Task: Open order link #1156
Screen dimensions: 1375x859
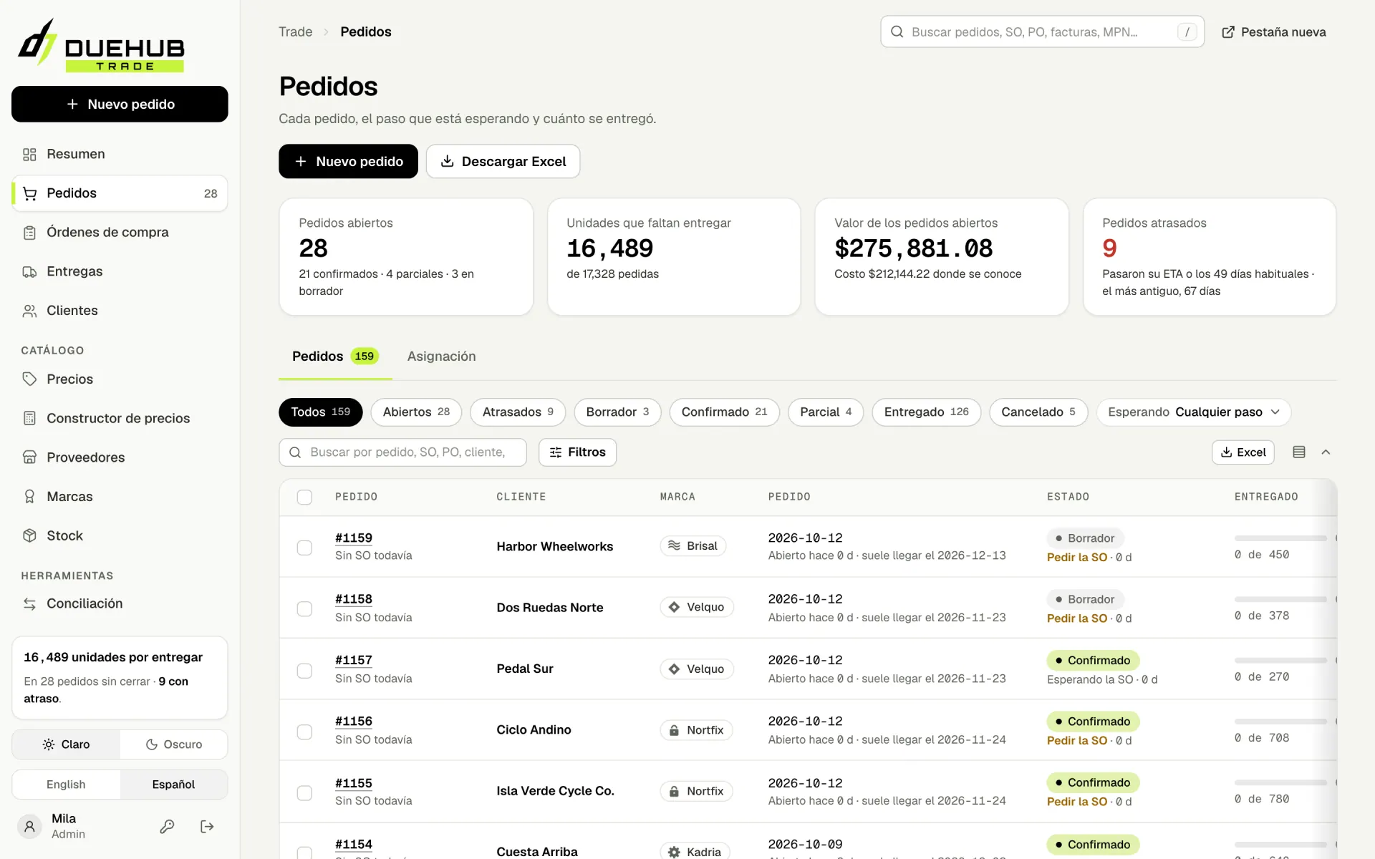Action: click(354, 722)
